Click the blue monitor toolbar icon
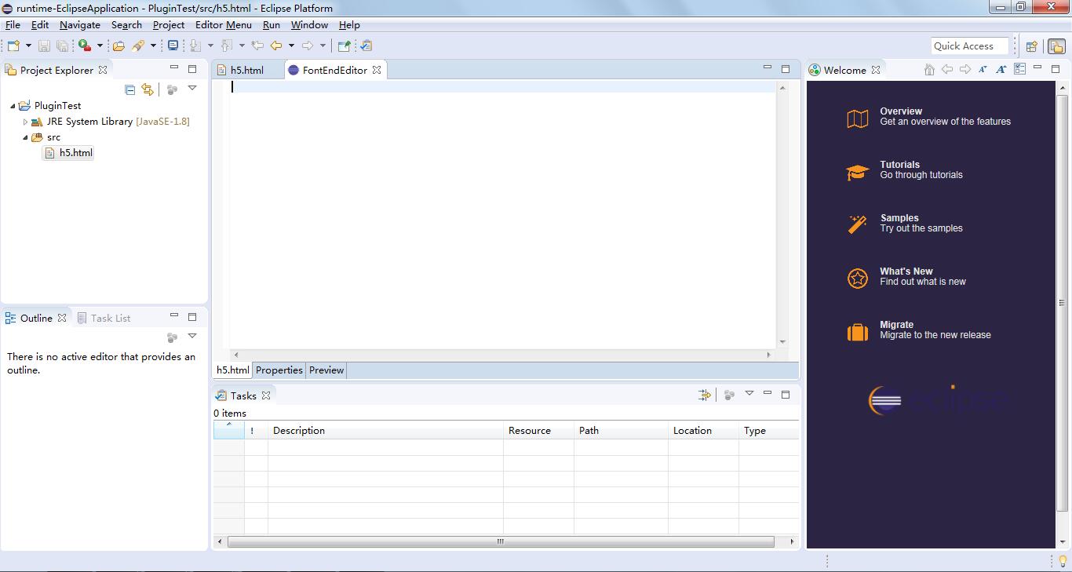The width and height of the screenshot is (1072, 572). 173,46
